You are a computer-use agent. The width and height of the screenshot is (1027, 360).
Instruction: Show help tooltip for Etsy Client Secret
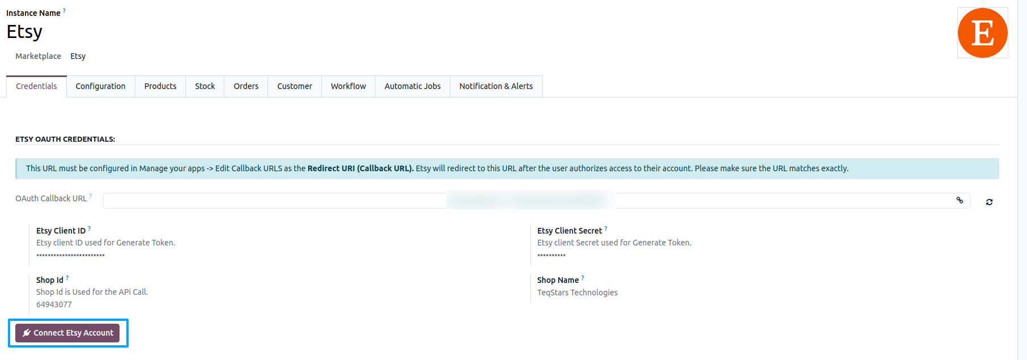[x=606, y=228]
